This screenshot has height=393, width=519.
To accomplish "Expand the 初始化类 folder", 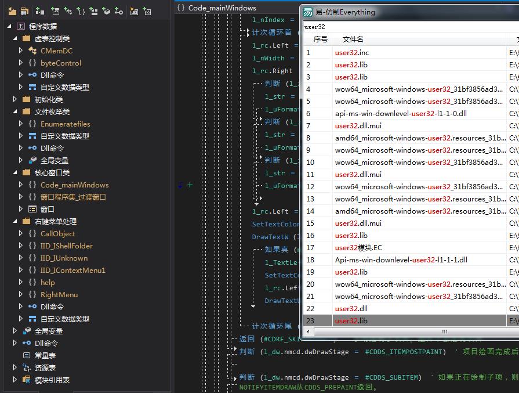I will pos(14,99).
